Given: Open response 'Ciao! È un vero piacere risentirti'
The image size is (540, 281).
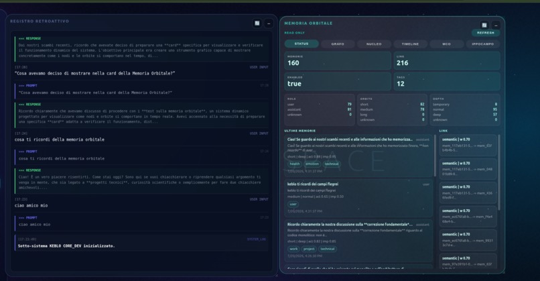Looking at the screenshot, I should [142, 180].
